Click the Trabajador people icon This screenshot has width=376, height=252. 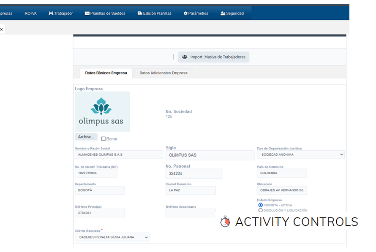51,14
